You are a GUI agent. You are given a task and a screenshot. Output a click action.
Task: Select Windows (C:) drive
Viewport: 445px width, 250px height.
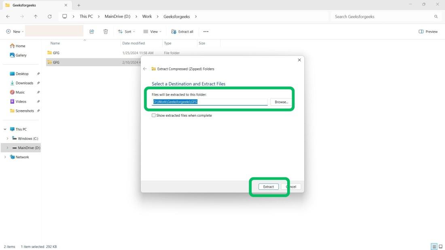coord(25,139)
